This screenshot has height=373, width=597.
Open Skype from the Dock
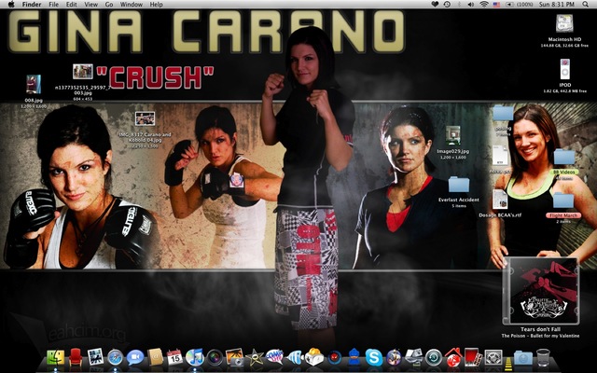pyautogui.click(x=374, y=357)
